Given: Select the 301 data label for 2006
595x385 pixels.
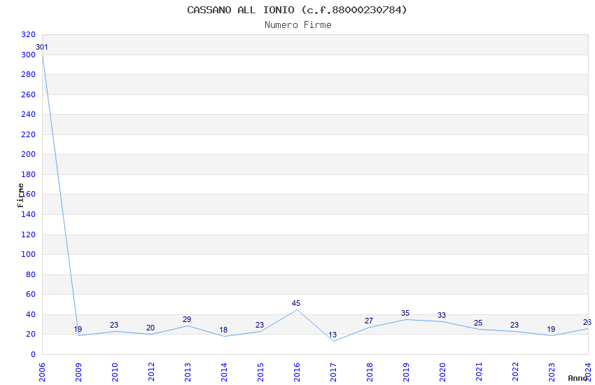Looking at the screenshot, I should pyautogui.click(x=42, y=48).
